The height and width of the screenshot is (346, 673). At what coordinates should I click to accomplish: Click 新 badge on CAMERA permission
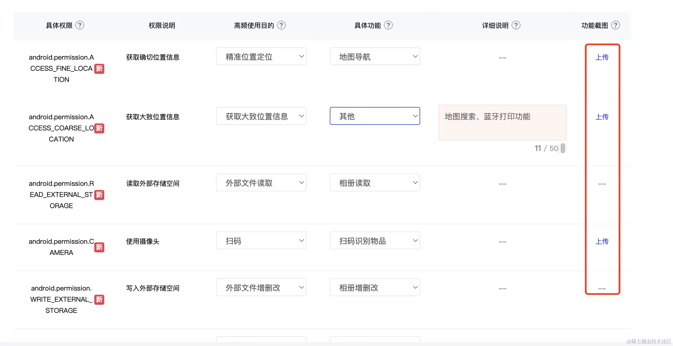(x=99, y=247)
